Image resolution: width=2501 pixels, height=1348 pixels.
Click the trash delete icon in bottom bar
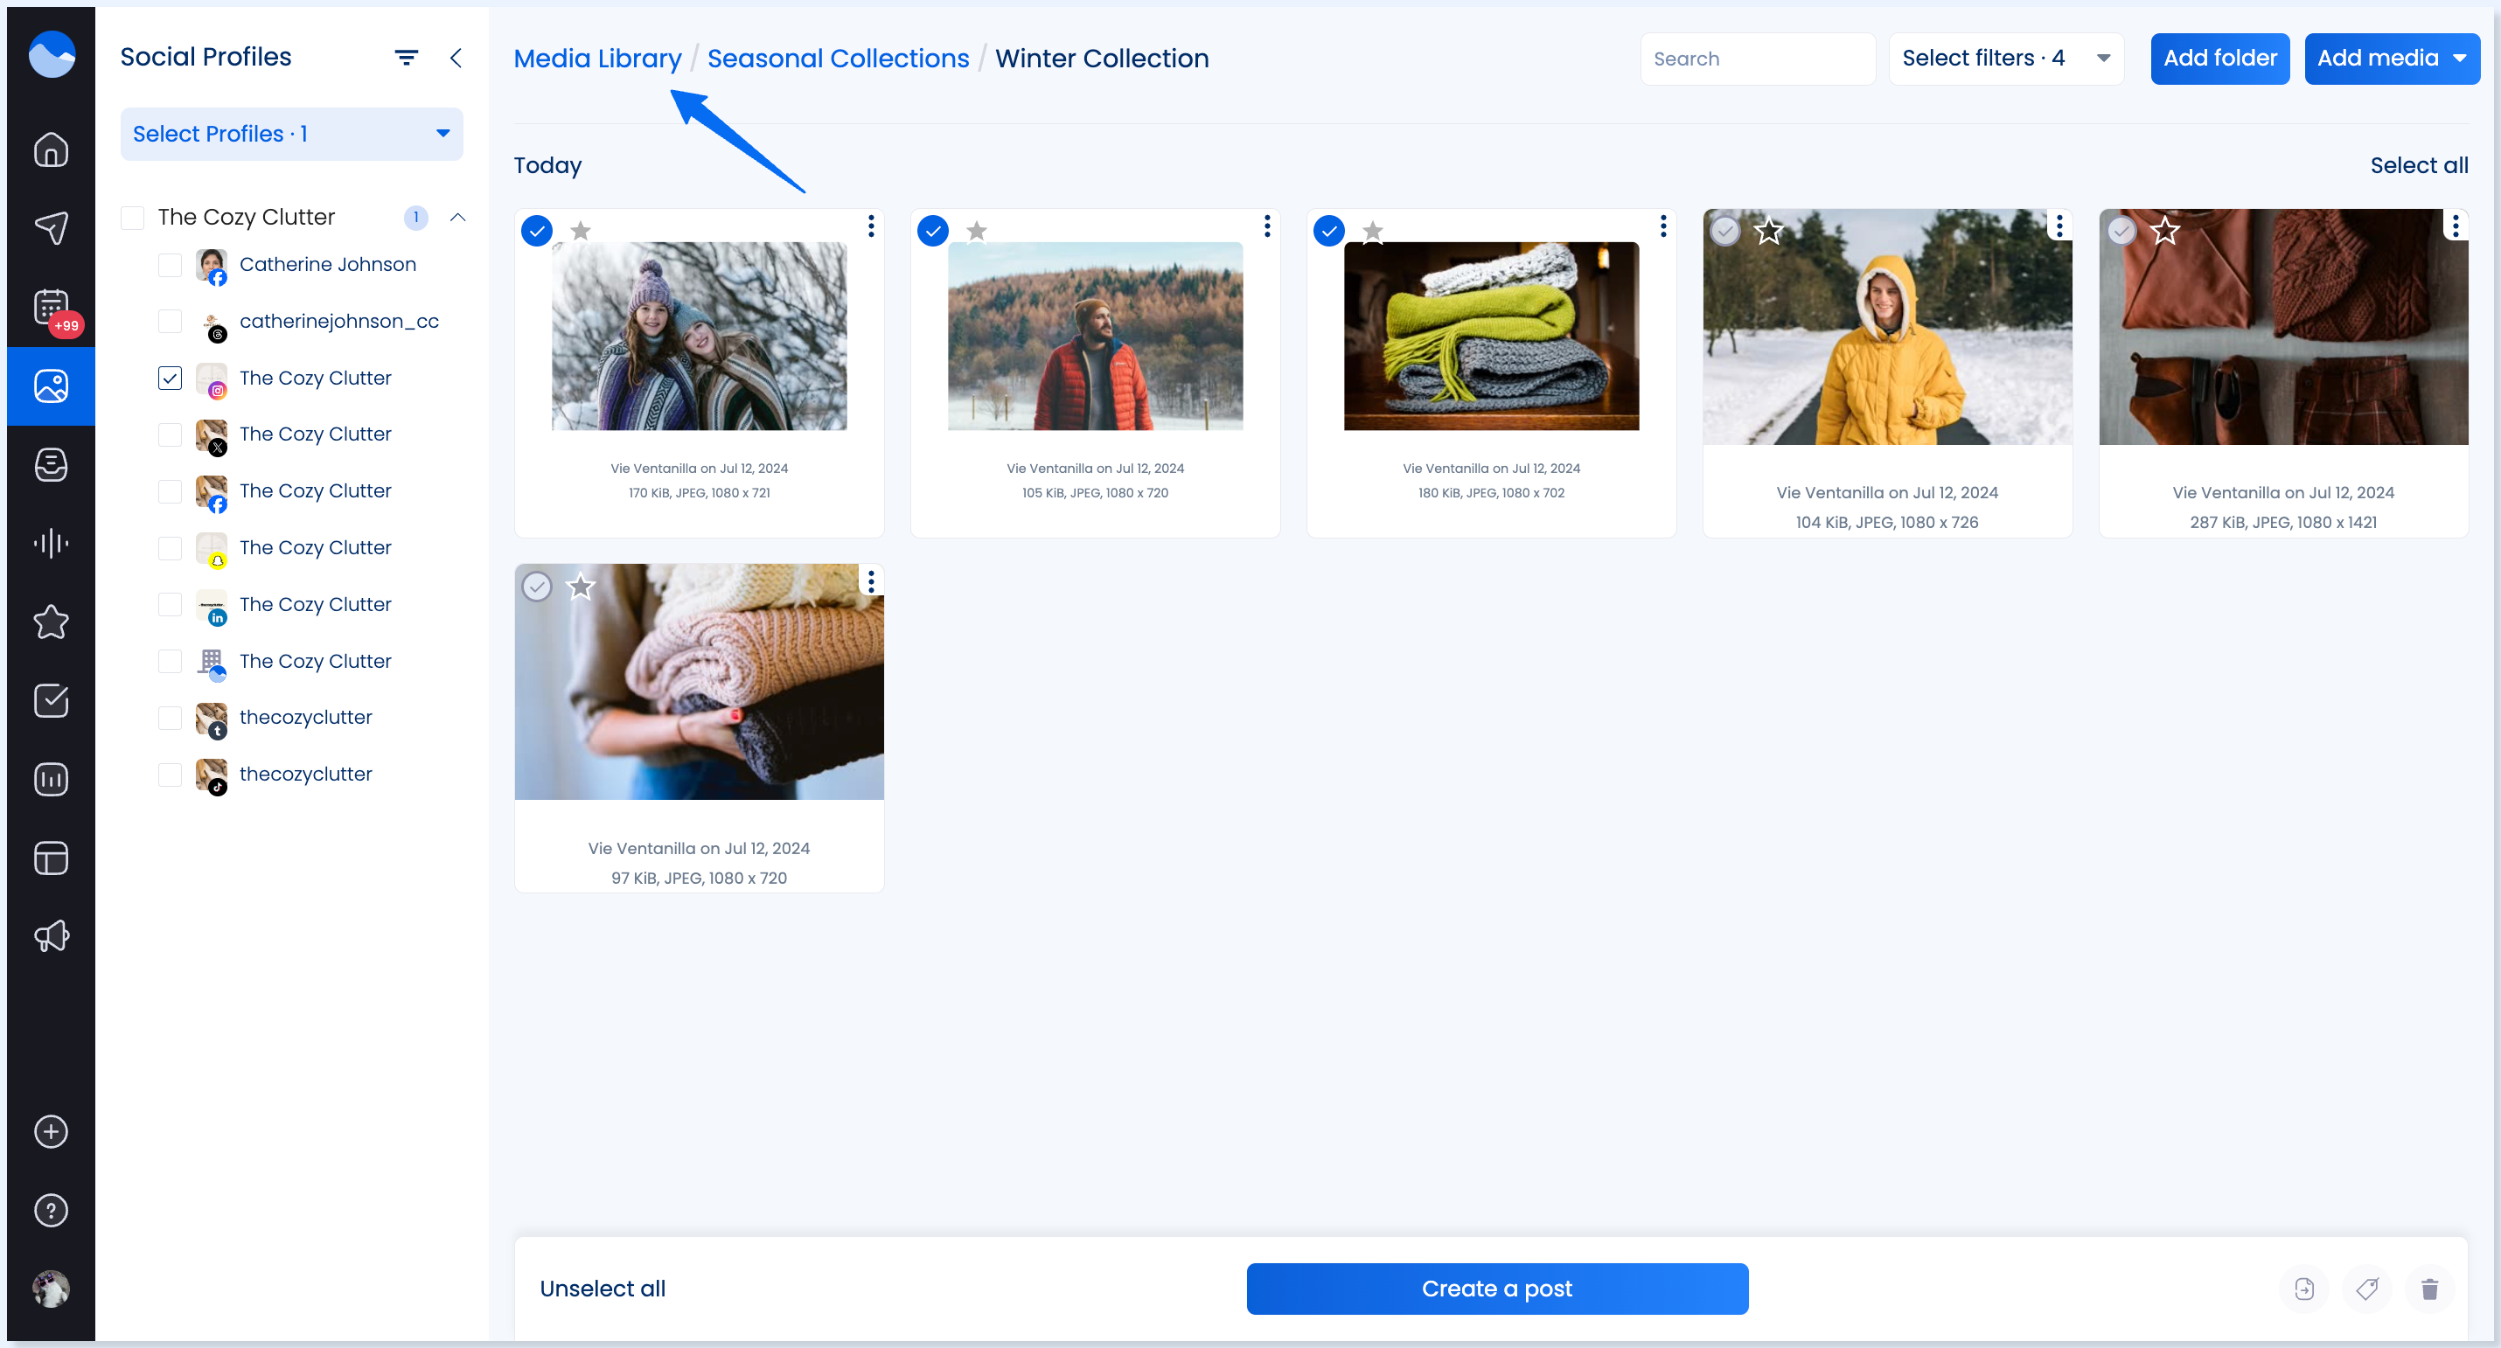[x=2429, y=1289]
